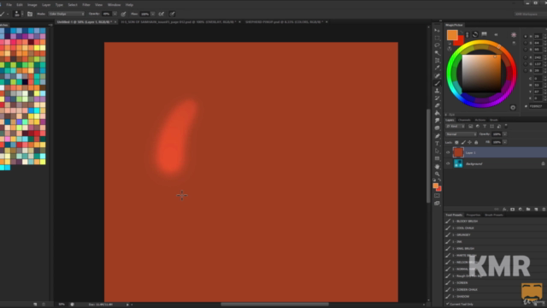Switch to the Channels tab
The height and width of the screenshot is (308, 547).
464,120
